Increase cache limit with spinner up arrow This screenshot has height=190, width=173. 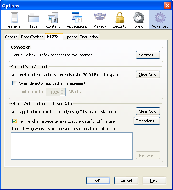click(62, 90)
